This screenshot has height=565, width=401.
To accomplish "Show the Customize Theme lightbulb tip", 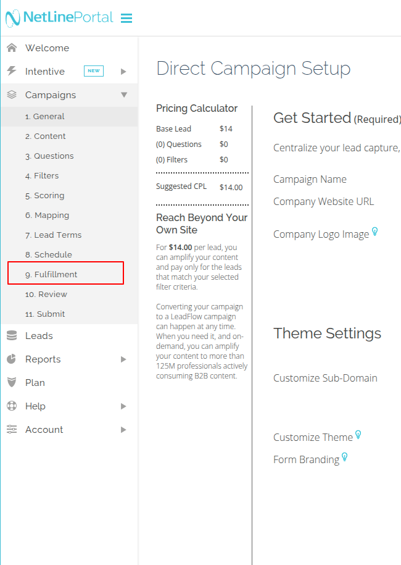I will tap(358, 435).
